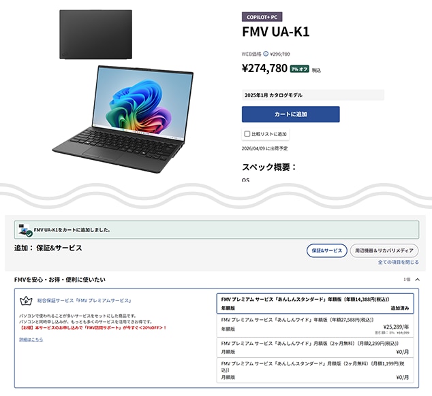Click the カートに追加 button

[291, 114]
